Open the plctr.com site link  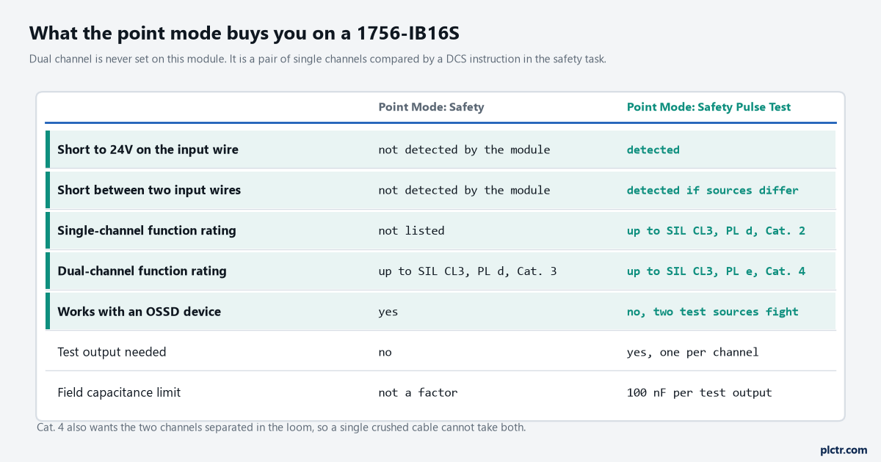click(x=843, y=450)
